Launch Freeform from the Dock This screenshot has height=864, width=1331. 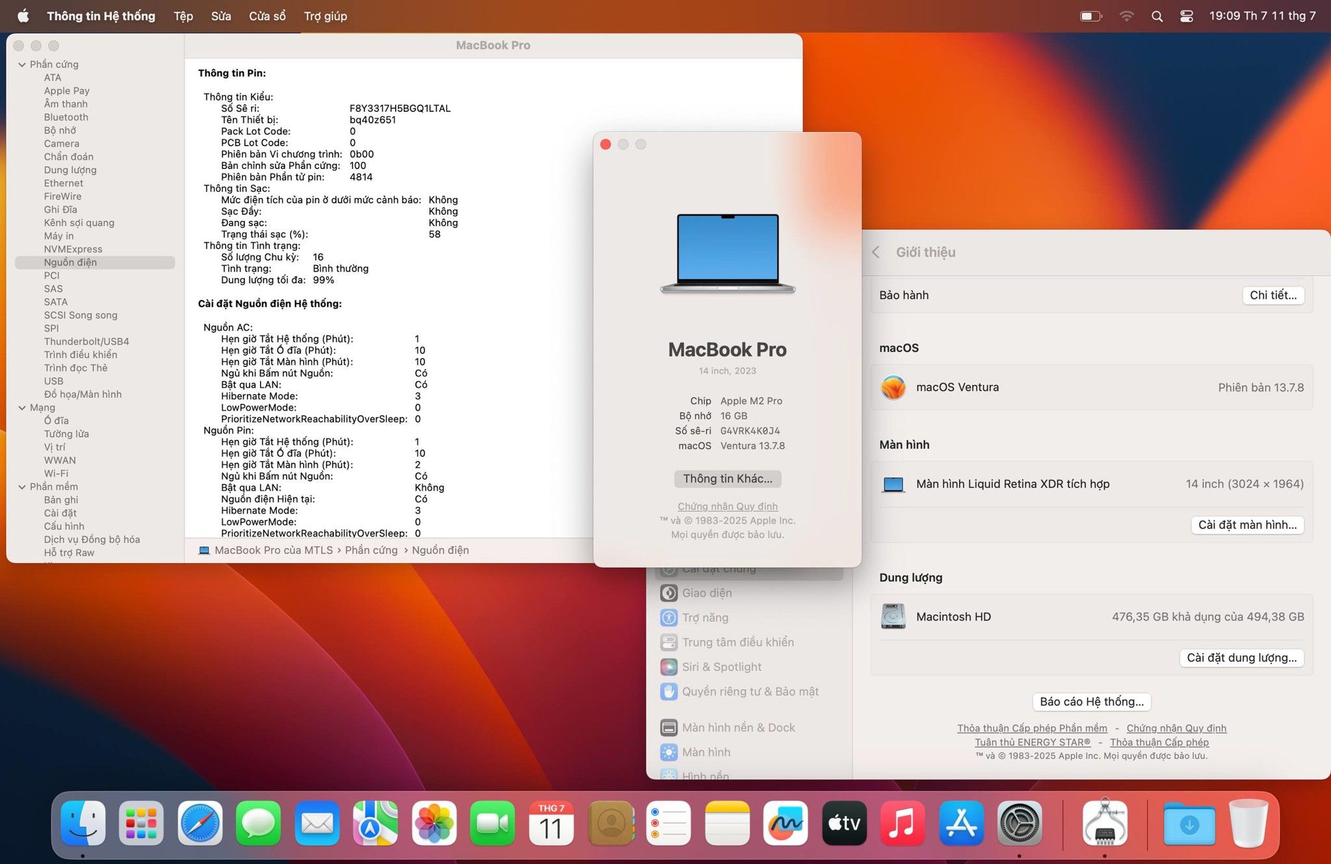(x=786, y=823)
